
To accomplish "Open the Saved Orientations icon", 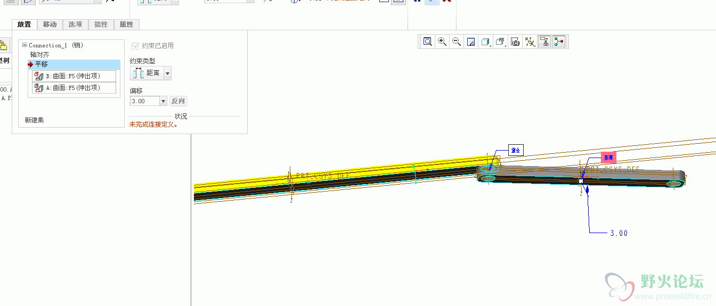I will [x=500, y=42].
